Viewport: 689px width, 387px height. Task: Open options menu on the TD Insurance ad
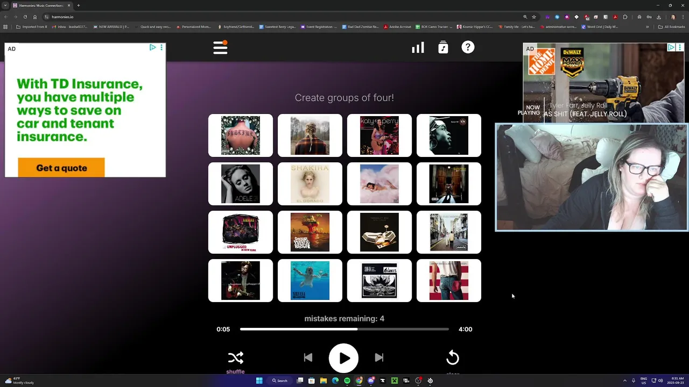(161, 48)
